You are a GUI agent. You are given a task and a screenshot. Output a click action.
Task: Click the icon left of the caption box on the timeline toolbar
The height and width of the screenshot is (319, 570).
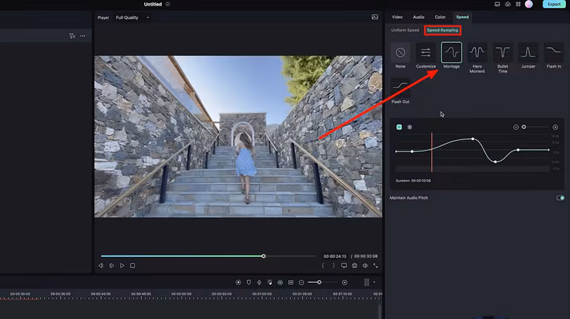pyautogui.click(x=280, y=282)
